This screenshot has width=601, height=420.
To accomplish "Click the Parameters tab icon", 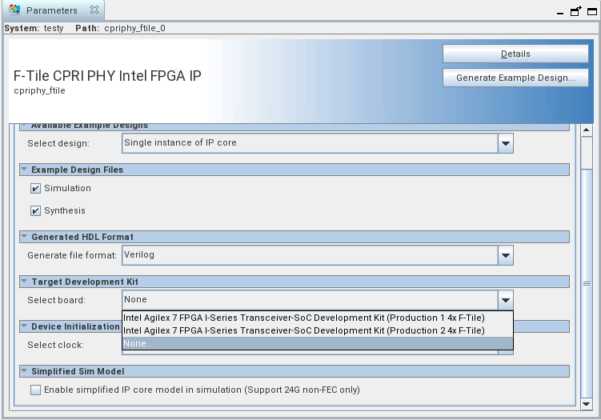I will pos(14,10).
